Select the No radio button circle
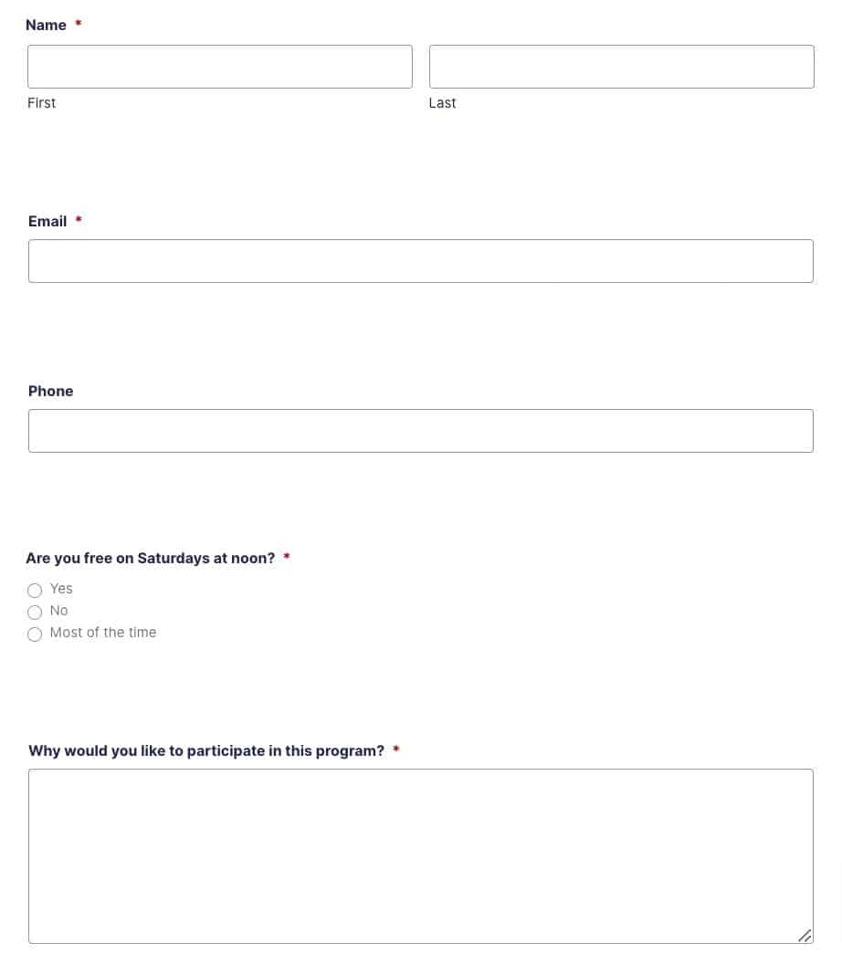Screen dimensions: 842x964 [x=35, y=612]
